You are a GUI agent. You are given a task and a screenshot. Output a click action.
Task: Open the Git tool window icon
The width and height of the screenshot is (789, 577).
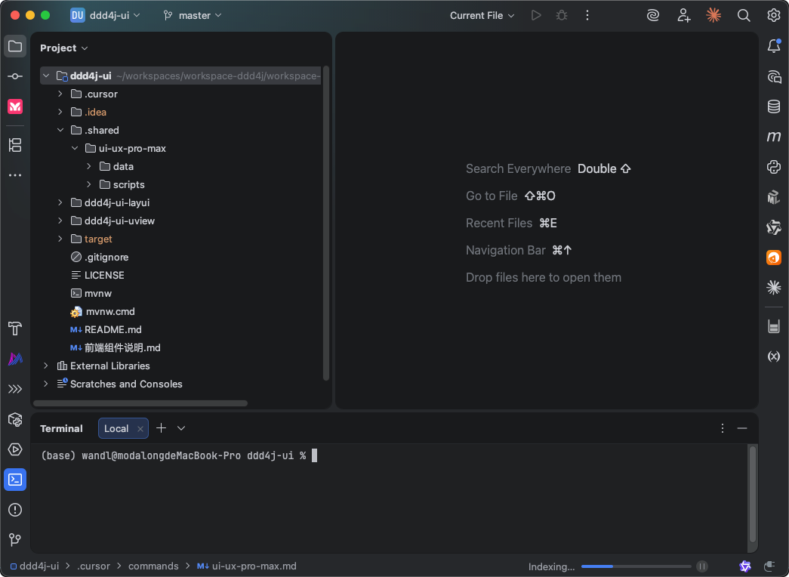pos(15,540)
